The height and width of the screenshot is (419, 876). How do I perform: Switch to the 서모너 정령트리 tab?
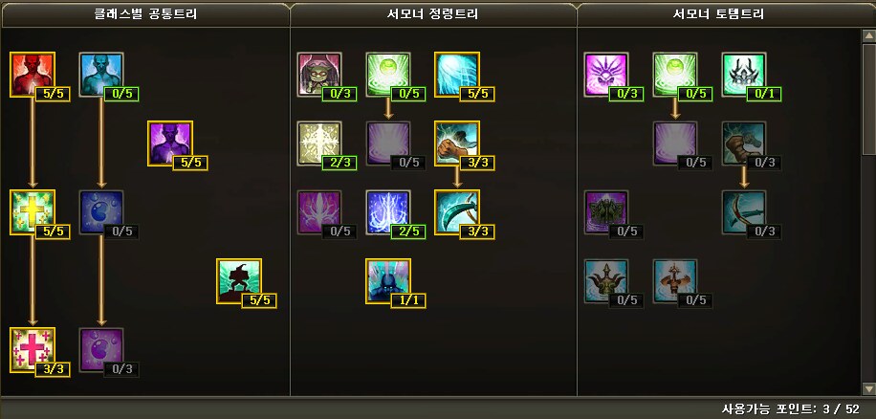pos(433,14)
